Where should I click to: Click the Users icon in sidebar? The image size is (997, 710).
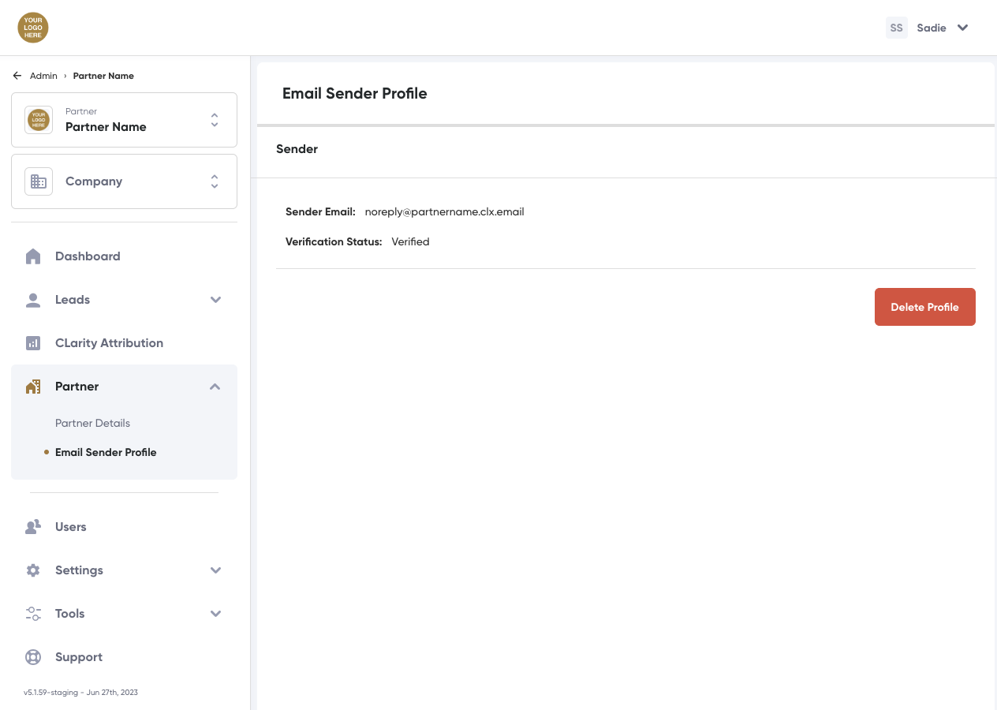33,527
